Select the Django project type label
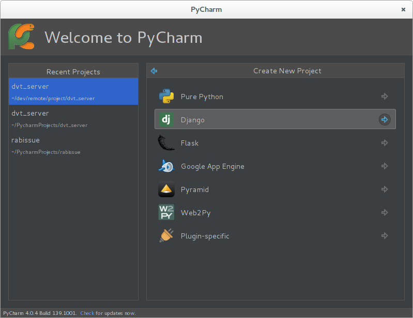413x318 pixels. [x=192, y=120]
